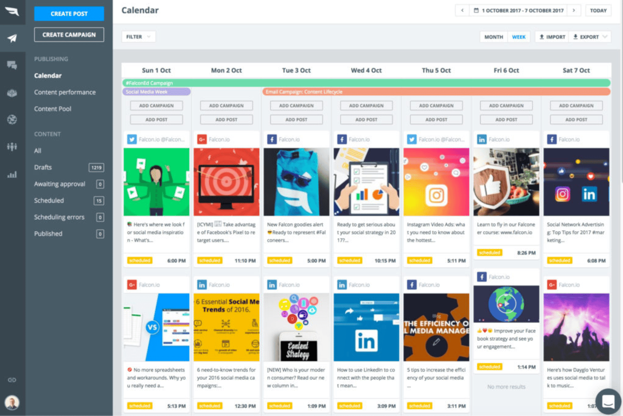Open the Instagram Video Ads post thumbnail

point(437,182)
